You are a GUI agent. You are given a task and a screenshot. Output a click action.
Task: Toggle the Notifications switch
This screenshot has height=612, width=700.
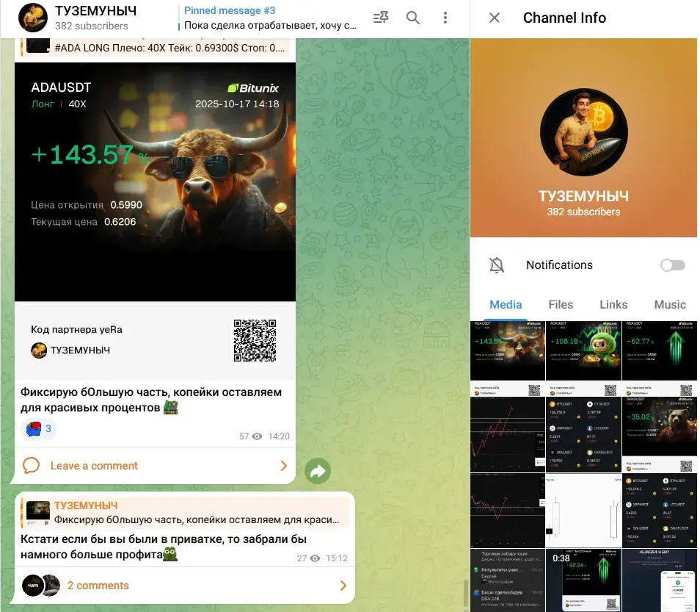(672, 265)
